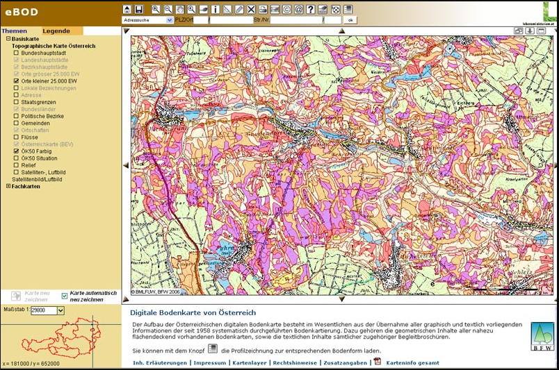Image resolution: width=559 pixels, height=370 pixels.
Task: Collapse the Basiskarte tree group
Action: click(8, 38)
